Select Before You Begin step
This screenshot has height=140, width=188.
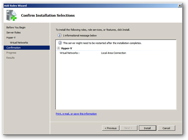(x=16, y=27)
